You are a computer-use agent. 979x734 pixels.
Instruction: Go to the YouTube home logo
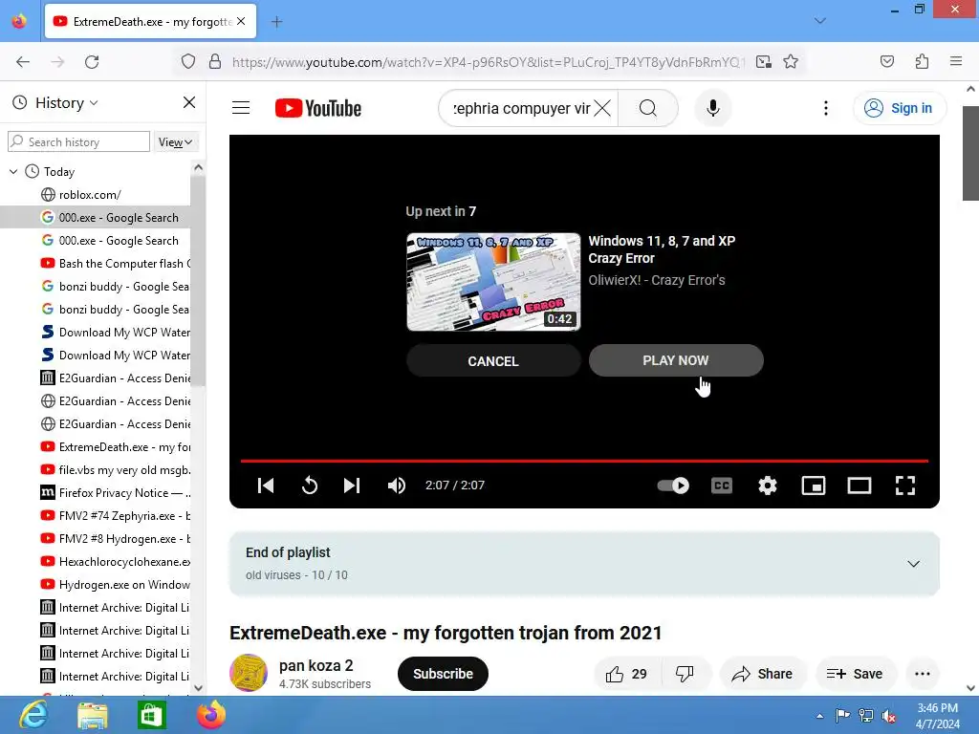[x=317, y=108]
